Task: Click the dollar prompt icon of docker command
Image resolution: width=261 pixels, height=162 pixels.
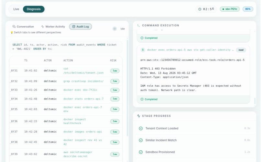Action: 143,50
